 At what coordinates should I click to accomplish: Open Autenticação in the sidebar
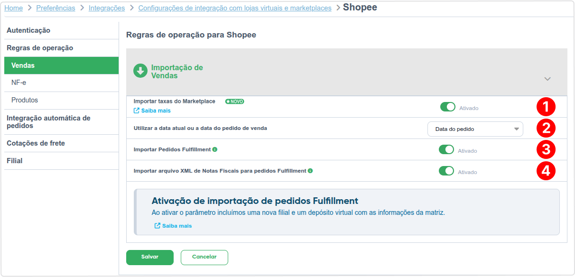[61, 30]
